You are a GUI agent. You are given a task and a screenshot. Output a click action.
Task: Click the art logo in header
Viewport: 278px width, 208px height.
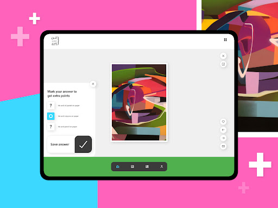pyautogui.click(x=55, y=41)
